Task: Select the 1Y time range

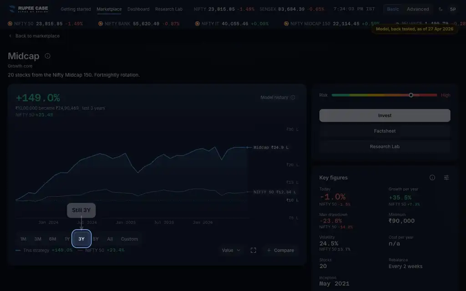Action: coord(67,239)
